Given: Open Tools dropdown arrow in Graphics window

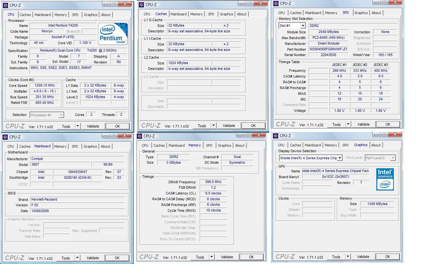Looking at the screenshot, I should [x=348, y=257].
